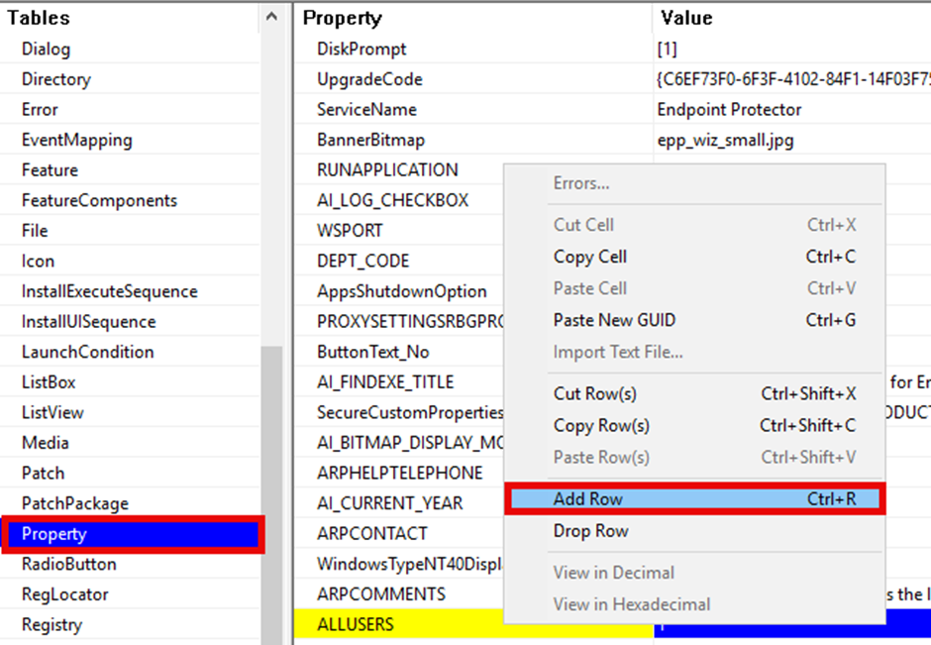Click Copy Row(s) menu item
The image size is (931, 645).
pos(601,425)
